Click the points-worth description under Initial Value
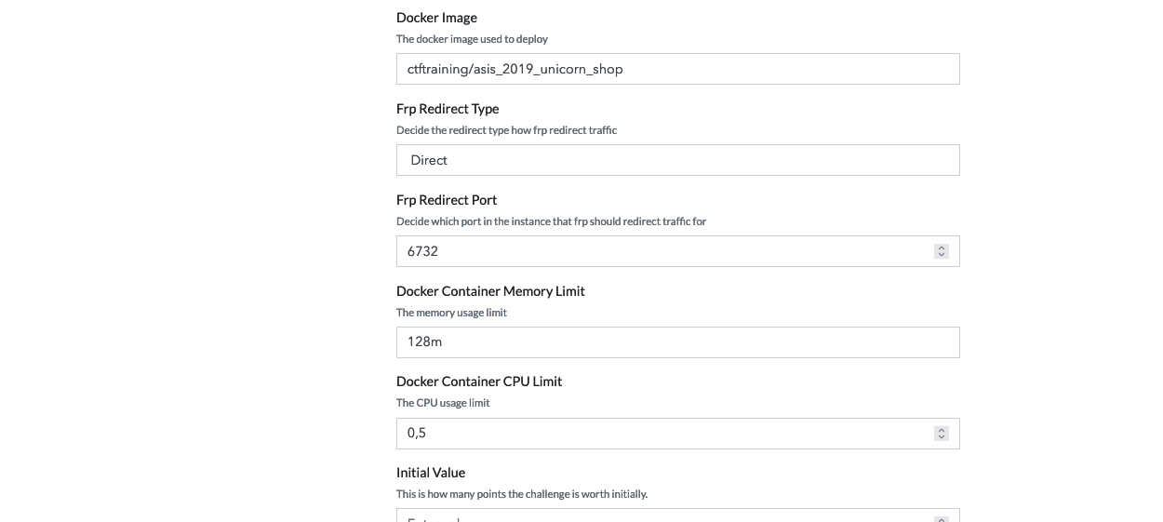 (x=522, y=494)
